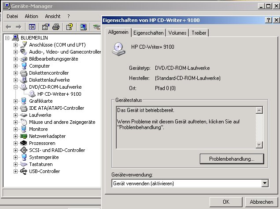The image size is (280, 209).
Task: Click the Abbrechen button
Action: tap(262, 202)
